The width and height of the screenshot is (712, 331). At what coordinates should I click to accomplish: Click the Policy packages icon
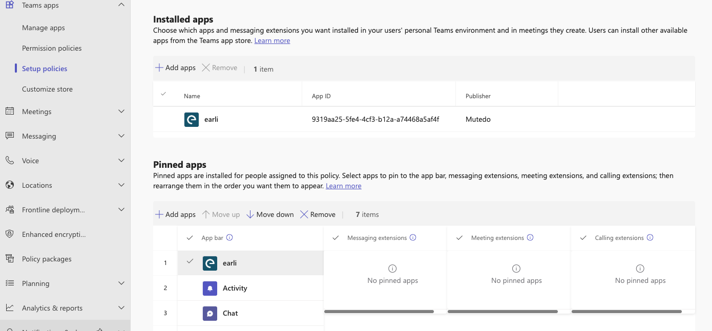[x=10, y=259]
